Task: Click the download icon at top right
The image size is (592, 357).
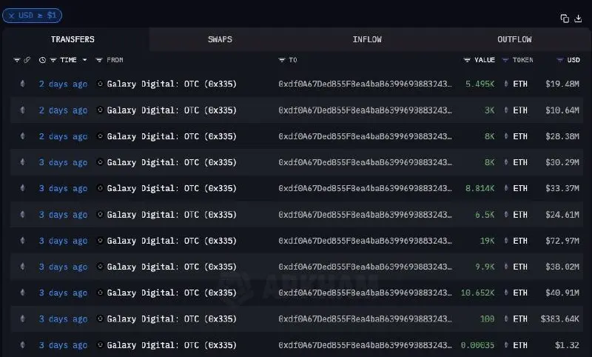Action: point(578,19)
